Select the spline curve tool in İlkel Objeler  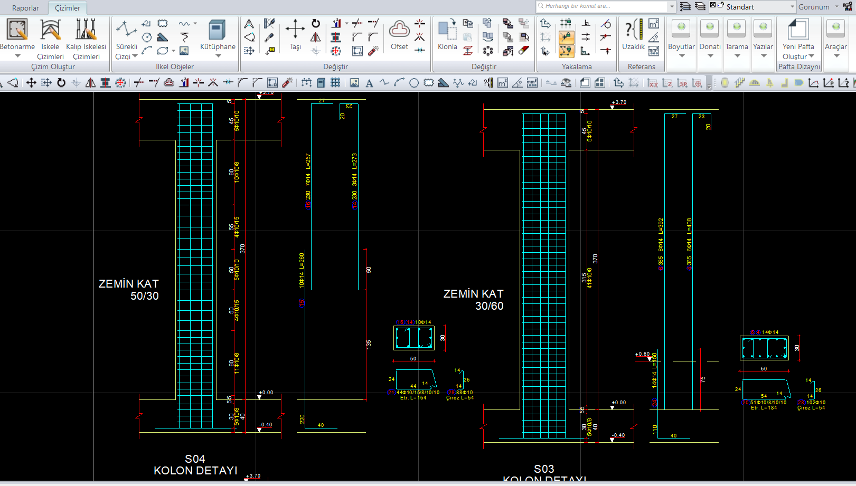184,23
